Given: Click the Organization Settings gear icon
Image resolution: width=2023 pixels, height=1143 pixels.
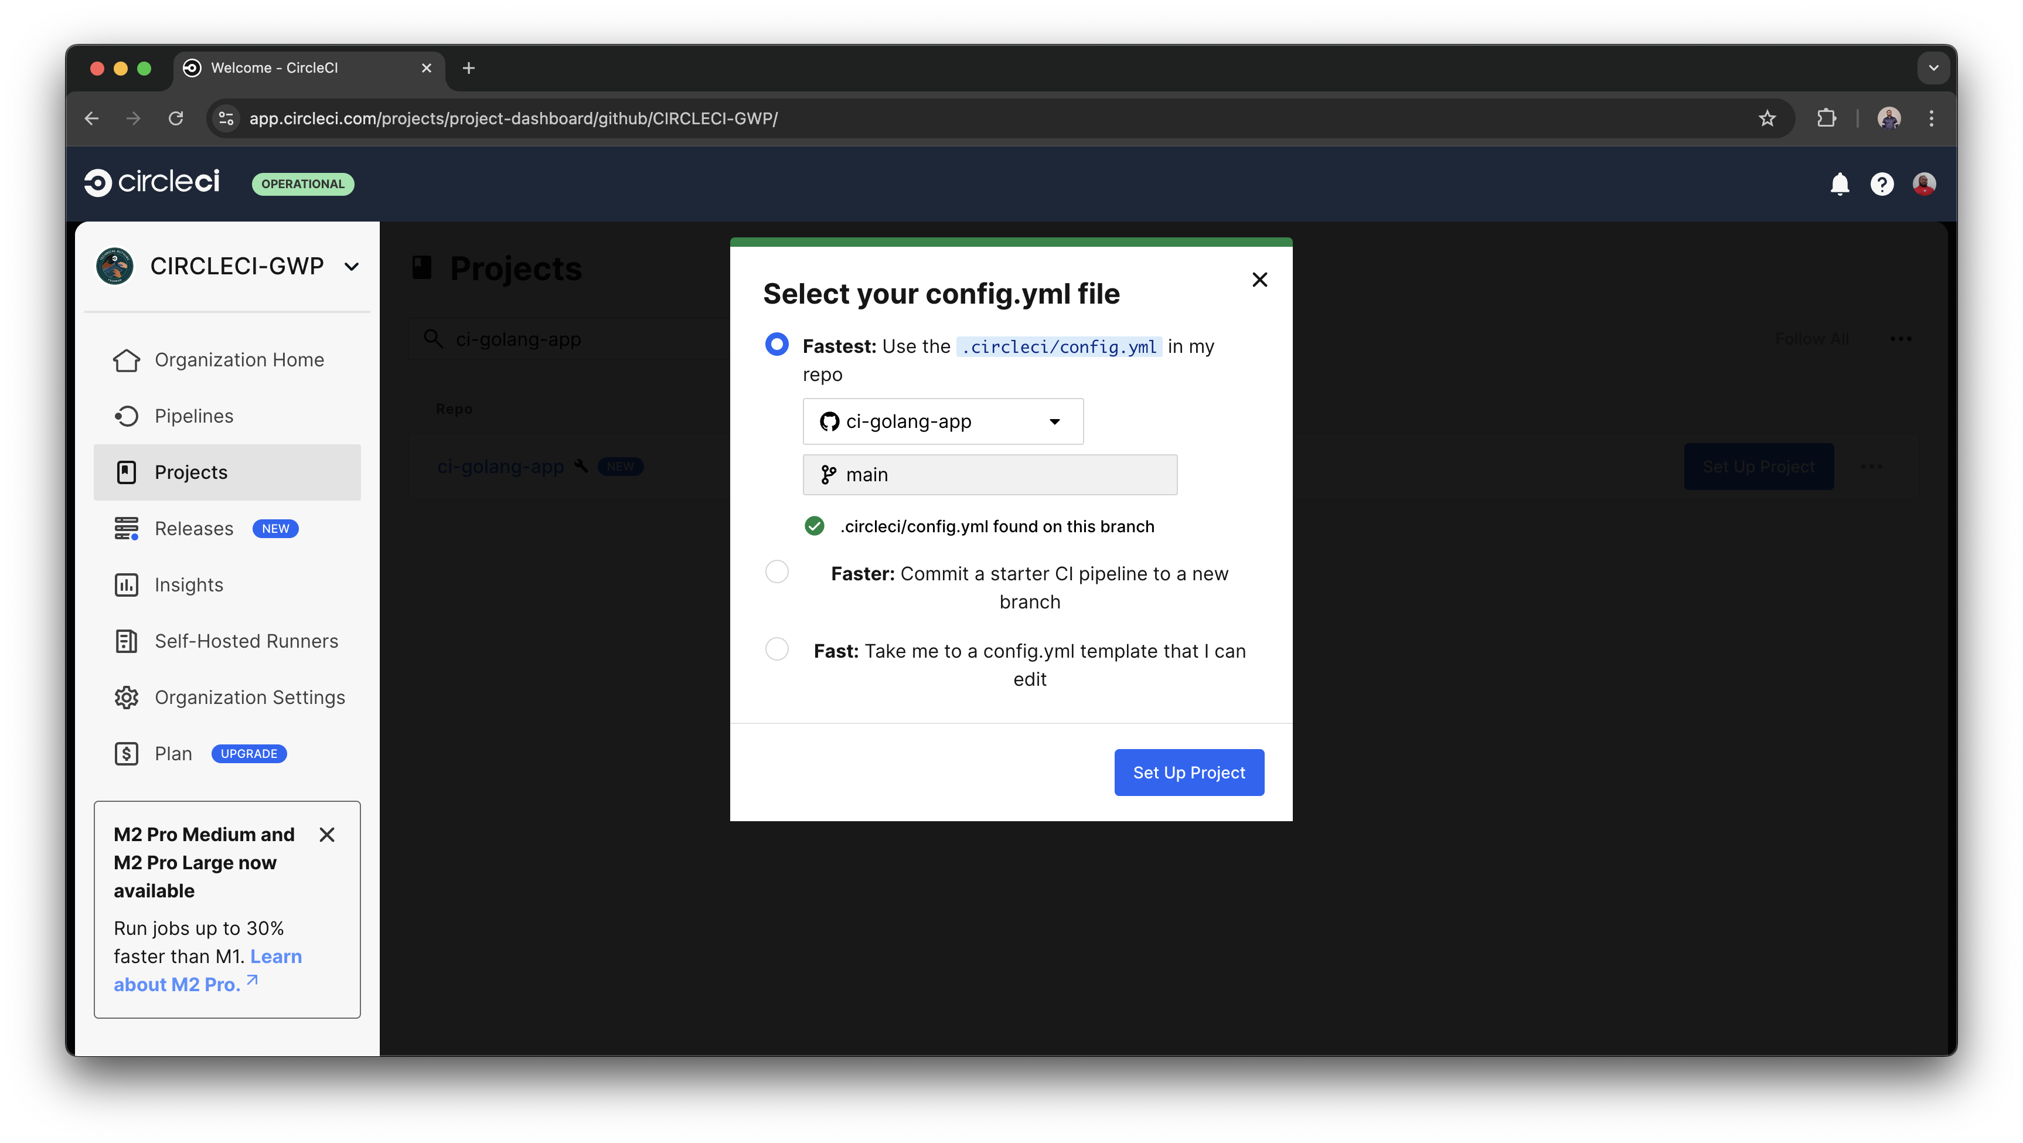Looking at the screenshot, I should (127, 698).
